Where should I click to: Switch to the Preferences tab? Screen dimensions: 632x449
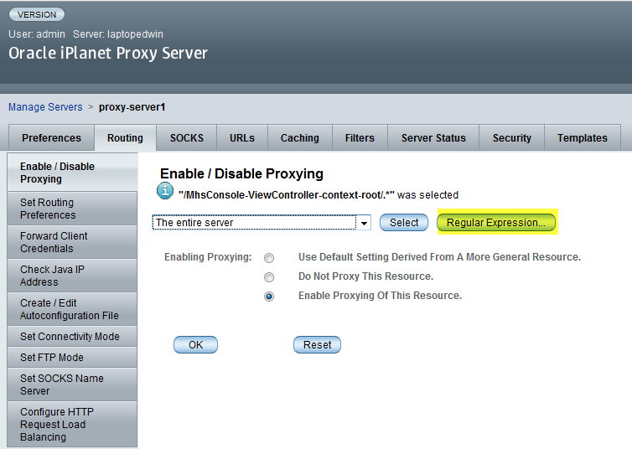(x=51, y=137)
